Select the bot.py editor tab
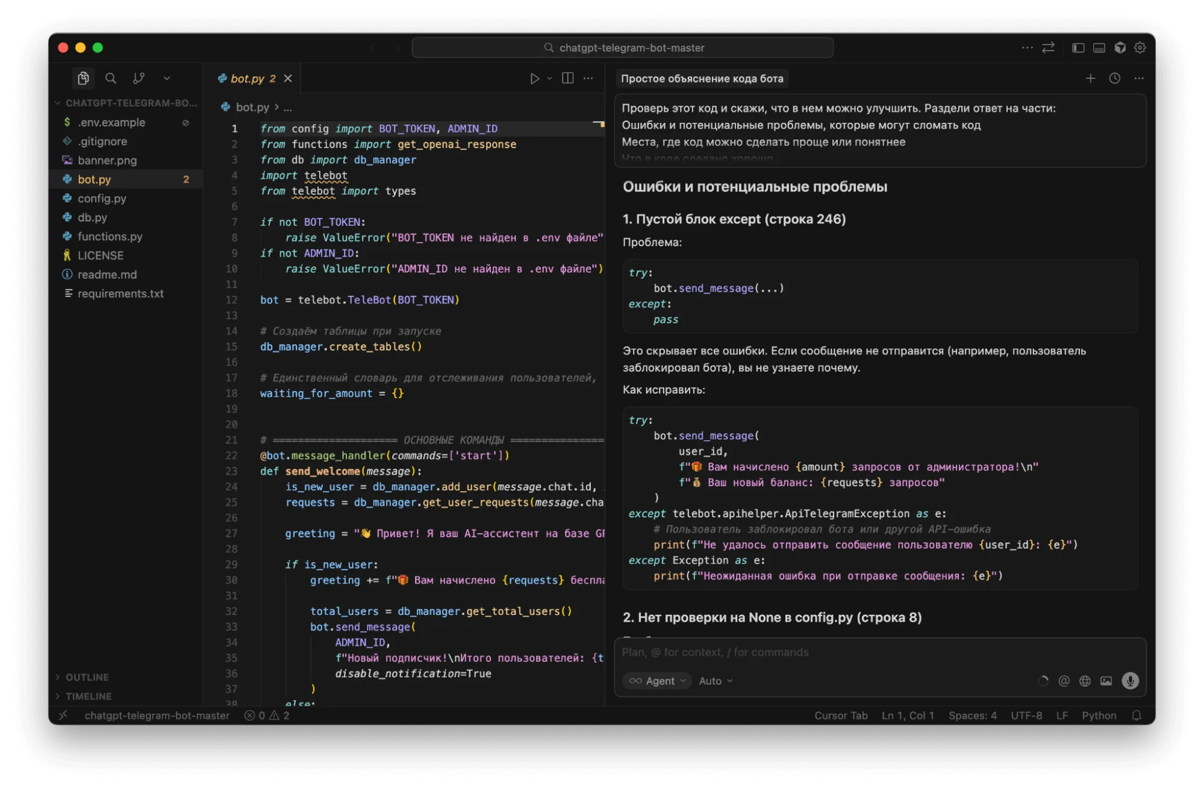This screenshot has width=1204, height=789. click(248, 78)
